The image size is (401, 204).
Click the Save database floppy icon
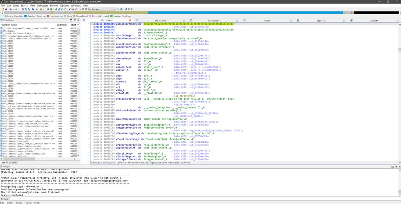[x=6, y=9]
